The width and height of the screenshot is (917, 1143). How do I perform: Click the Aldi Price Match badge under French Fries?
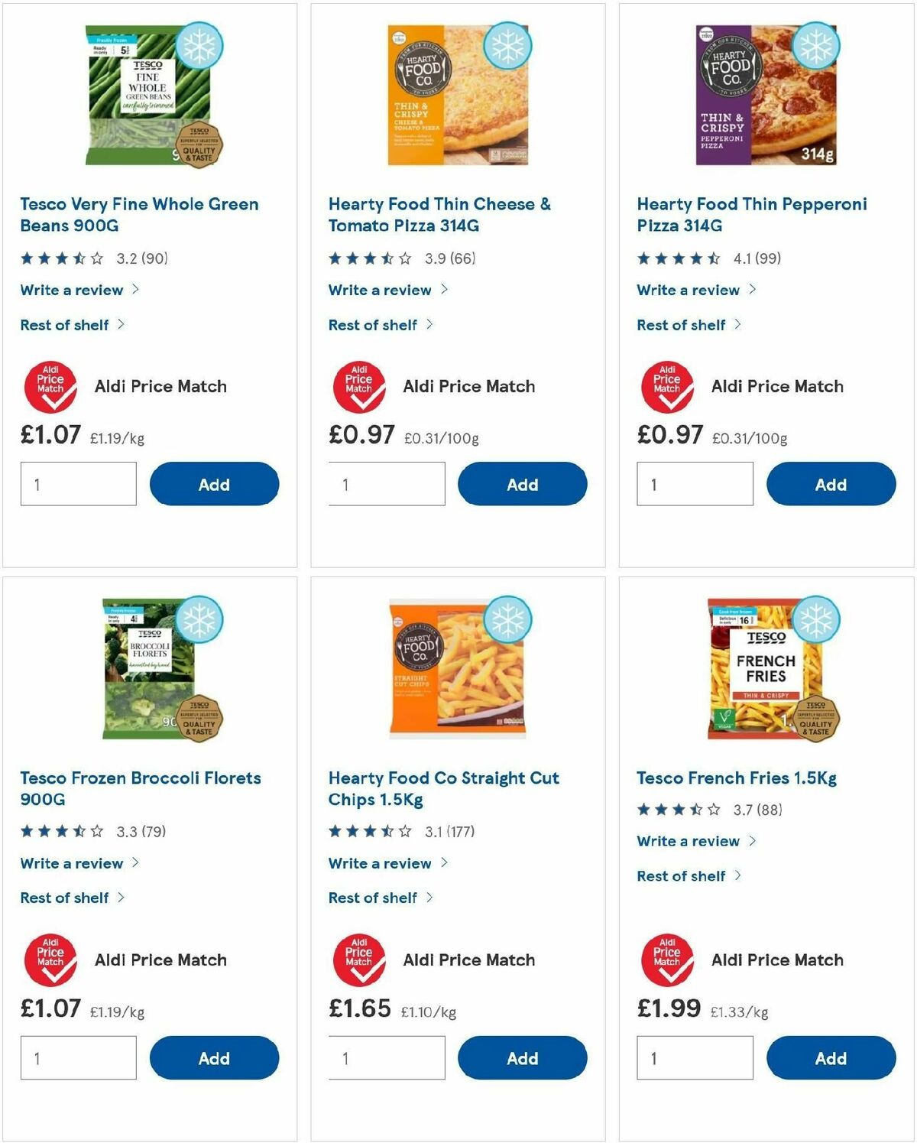pos(668,960)
